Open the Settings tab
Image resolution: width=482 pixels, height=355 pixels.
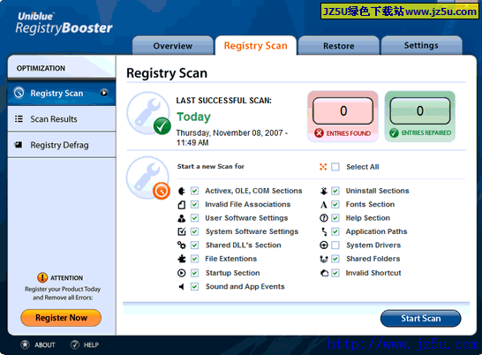point(421,46)
